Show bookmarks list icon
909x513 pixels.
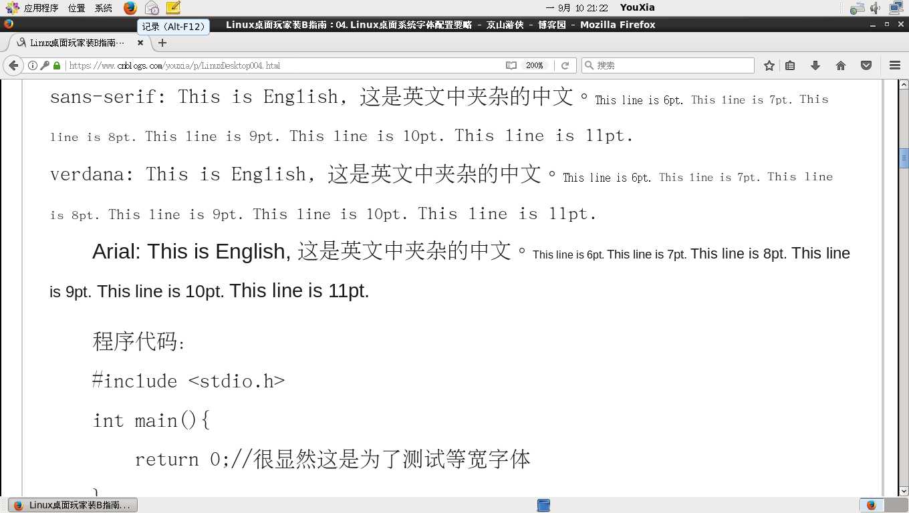tap(790, 65)
